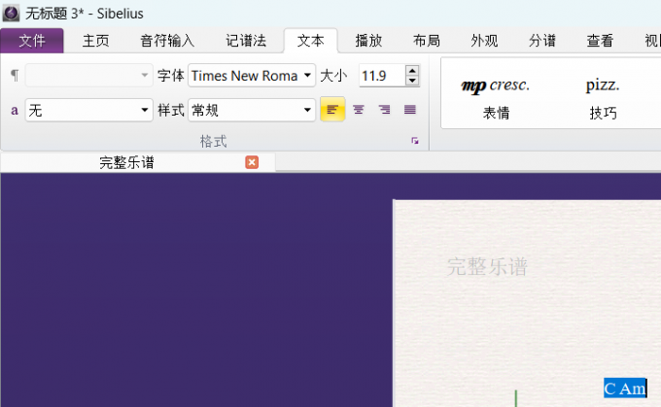
Task: Switch to the 音符输入 ribbon tab
Action: [x=167, y=41]
